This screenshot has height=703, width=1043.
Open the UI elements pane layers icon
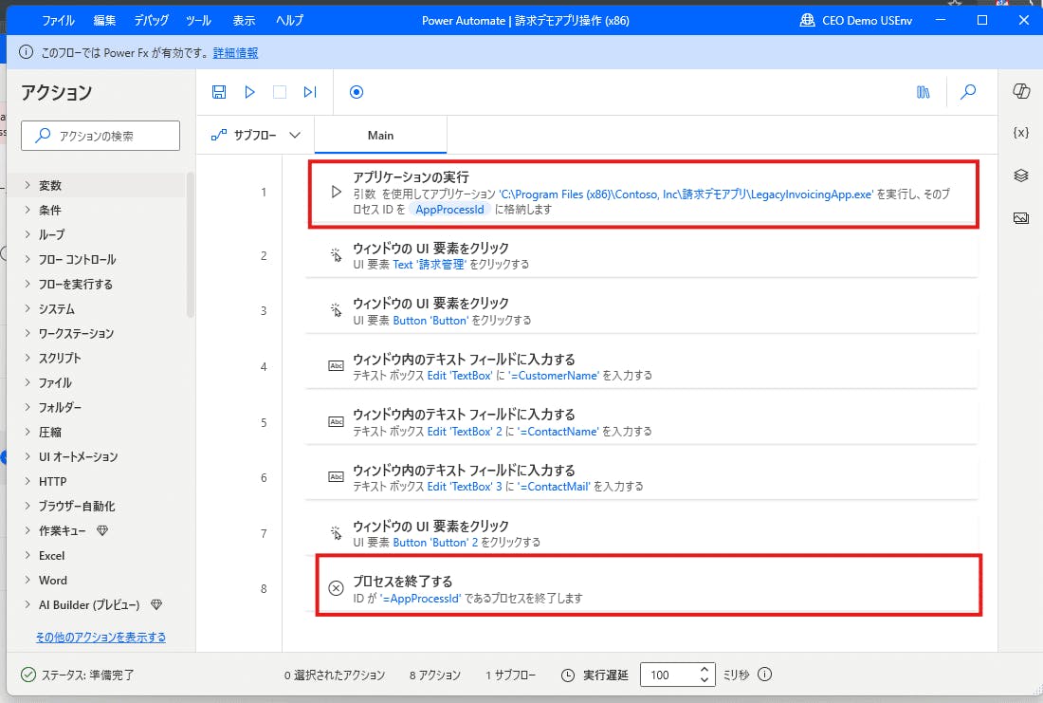(x=1021, y=176)
